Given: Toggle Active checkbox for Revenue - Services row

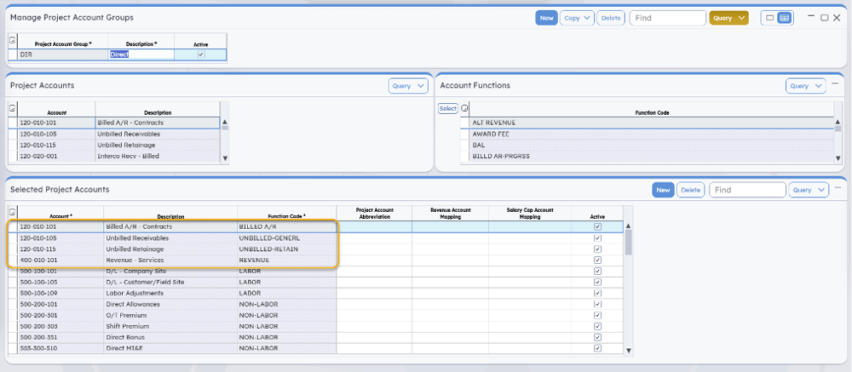Looking at the screenshot, I should coord(598,260).
